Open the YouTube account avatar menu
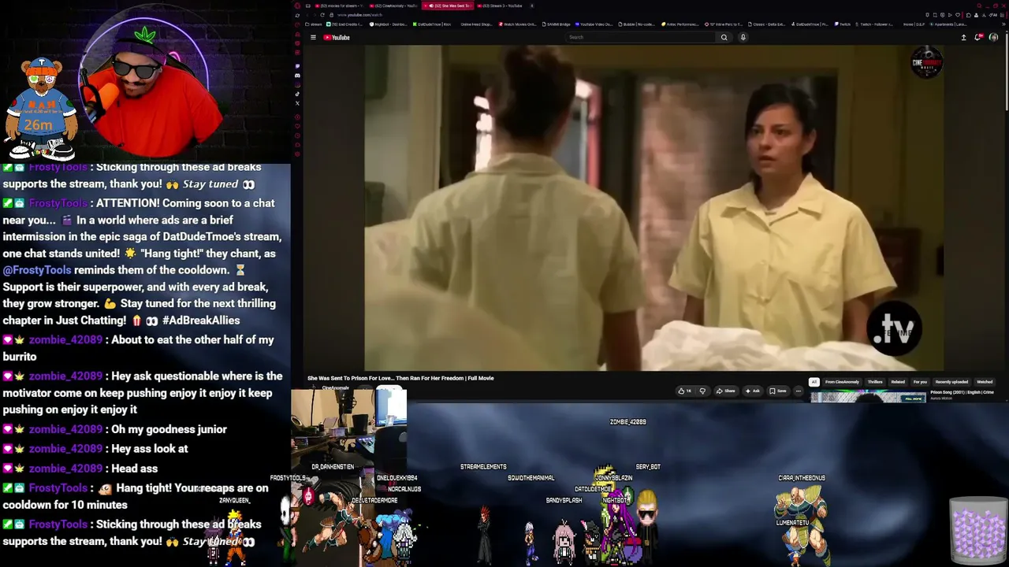 993,37
